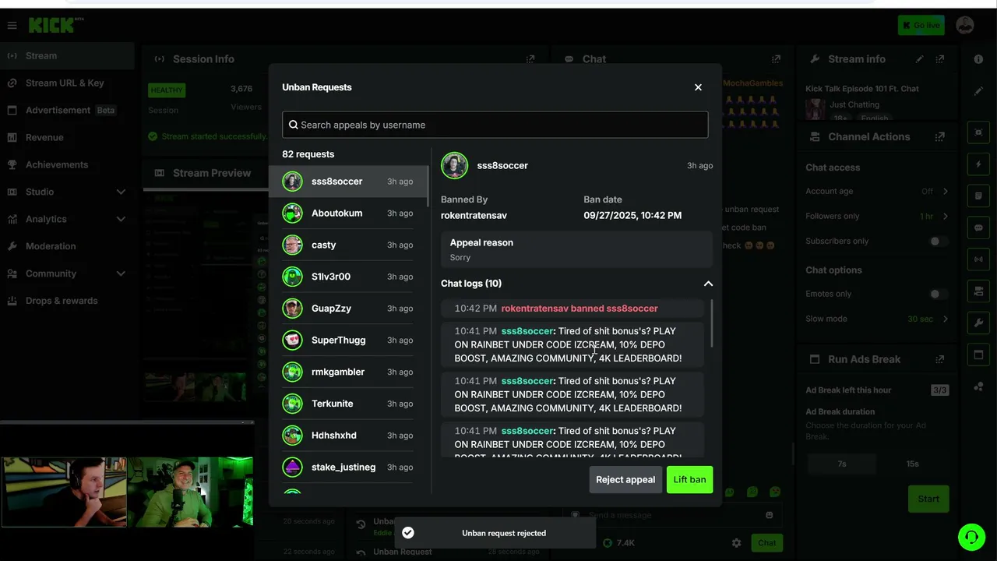
Task: Click the Send a message field
Action: coord(671,515)
